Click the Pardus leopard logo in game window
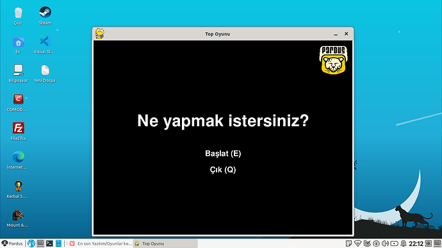The height and width of the screenshot is (248, 442). pyautogui.click(x=333, y=60)
